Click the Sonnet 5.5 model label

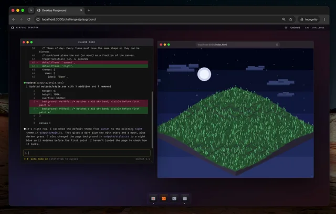142,159
